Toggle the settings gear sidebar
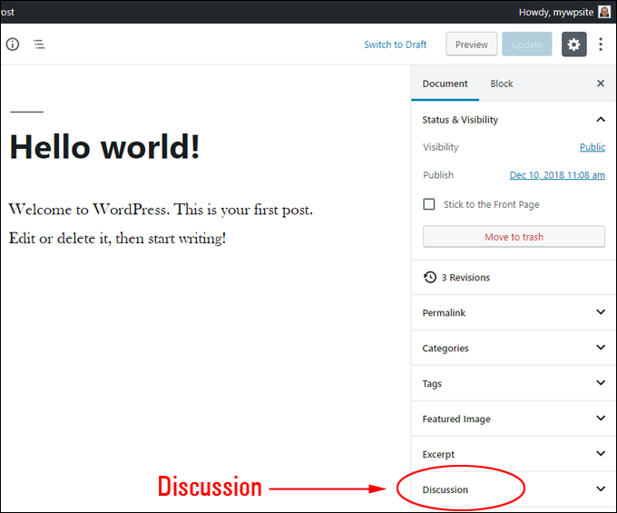 click(x=573, y=44)
